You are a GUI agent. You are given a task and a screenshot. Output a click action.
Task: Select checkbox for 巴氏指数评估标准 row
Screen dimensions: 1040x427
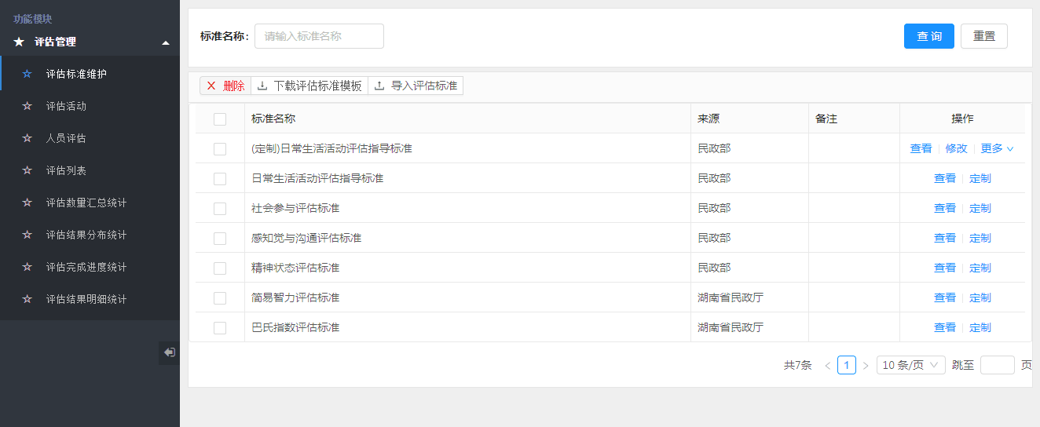pos(220,328)
